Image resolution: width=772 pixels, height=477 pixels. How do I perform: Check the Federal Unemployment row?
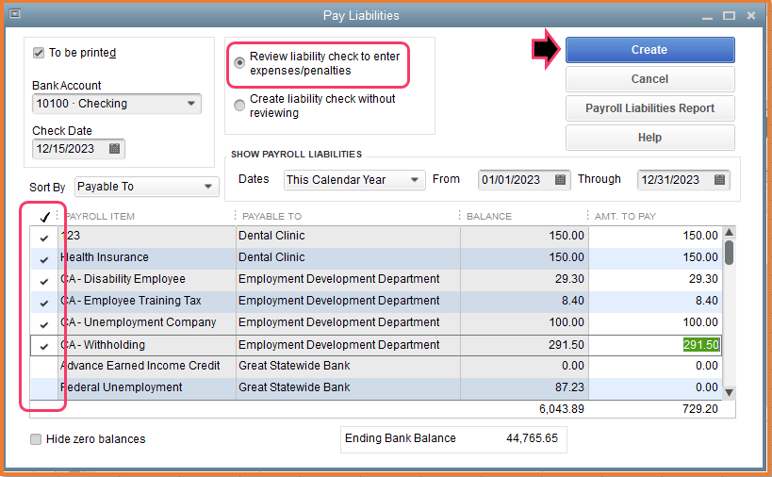click(44, 388)
